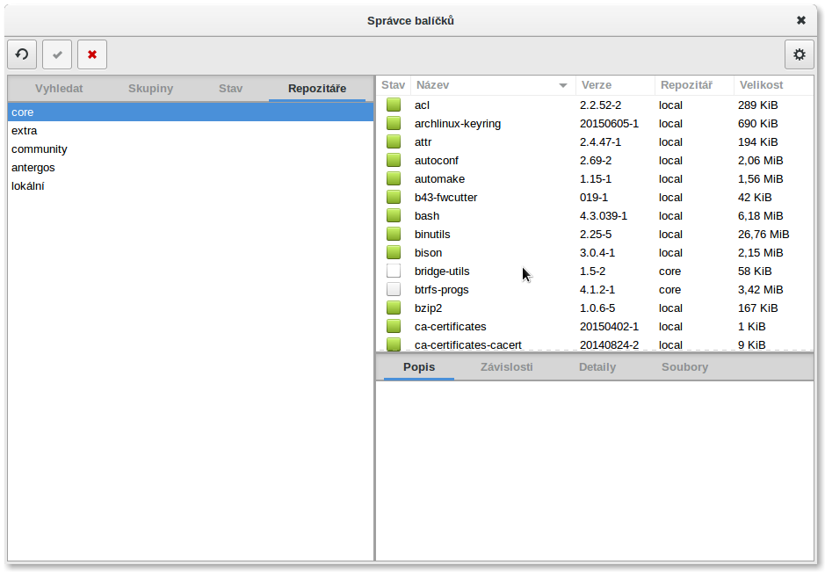This screenshot has width=825, height=572.
Task: Click the refresh databases toolbar icon
Action: 22,54
